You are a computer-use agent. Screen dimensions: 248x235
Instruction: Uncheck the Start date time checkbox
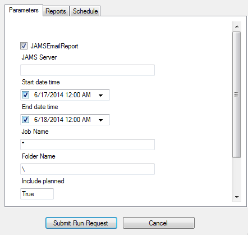click(x=25, y=95)
